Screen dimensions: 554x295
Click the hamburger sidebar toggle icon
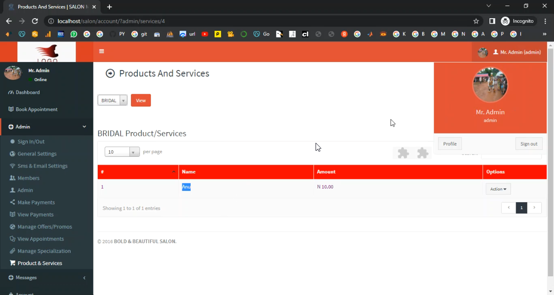click(101, 51)
